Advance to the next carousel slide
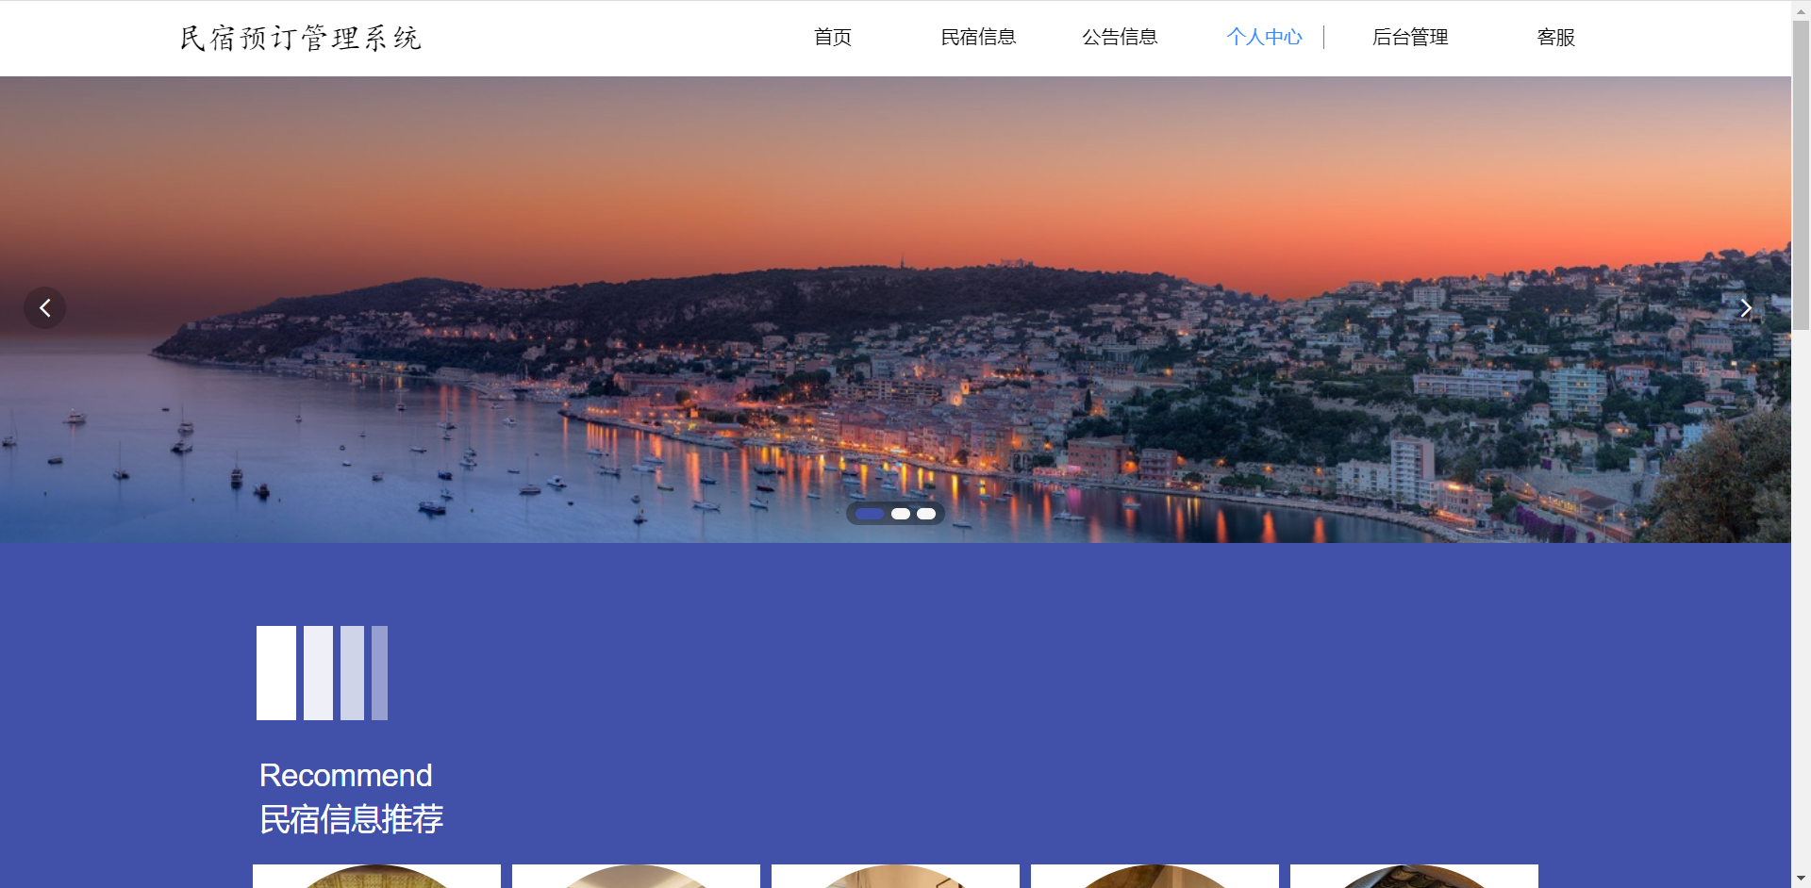 tap(1746, 307)
